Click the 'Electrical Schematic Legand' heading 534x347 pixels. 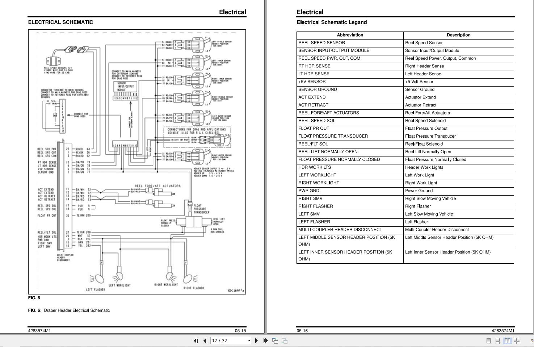pos(332,22)
